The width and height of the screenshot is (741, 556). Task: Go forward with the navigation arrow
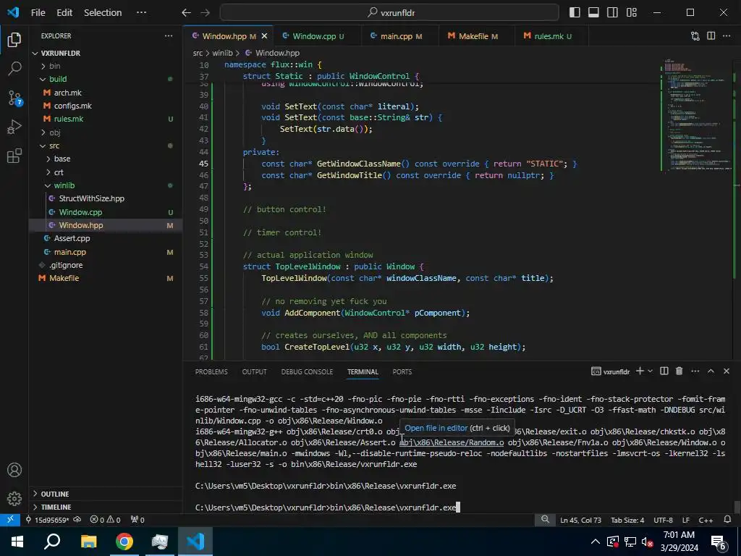click(x=205, y=13)
